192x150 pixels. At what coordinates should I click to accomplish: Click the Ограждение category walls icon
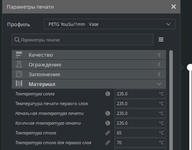tap(19, 64)
